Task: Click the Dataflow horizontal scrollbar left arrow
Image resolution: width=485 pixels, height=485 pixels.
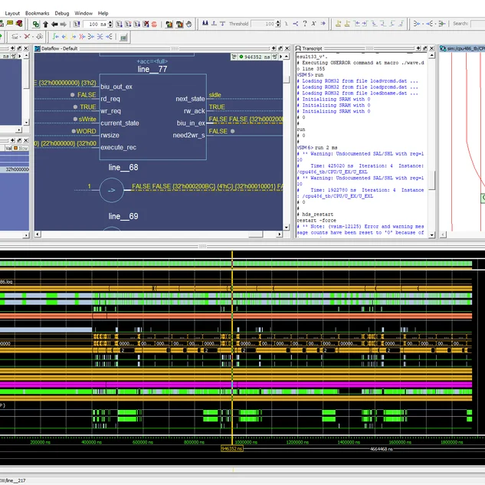Action: [38, 234]
